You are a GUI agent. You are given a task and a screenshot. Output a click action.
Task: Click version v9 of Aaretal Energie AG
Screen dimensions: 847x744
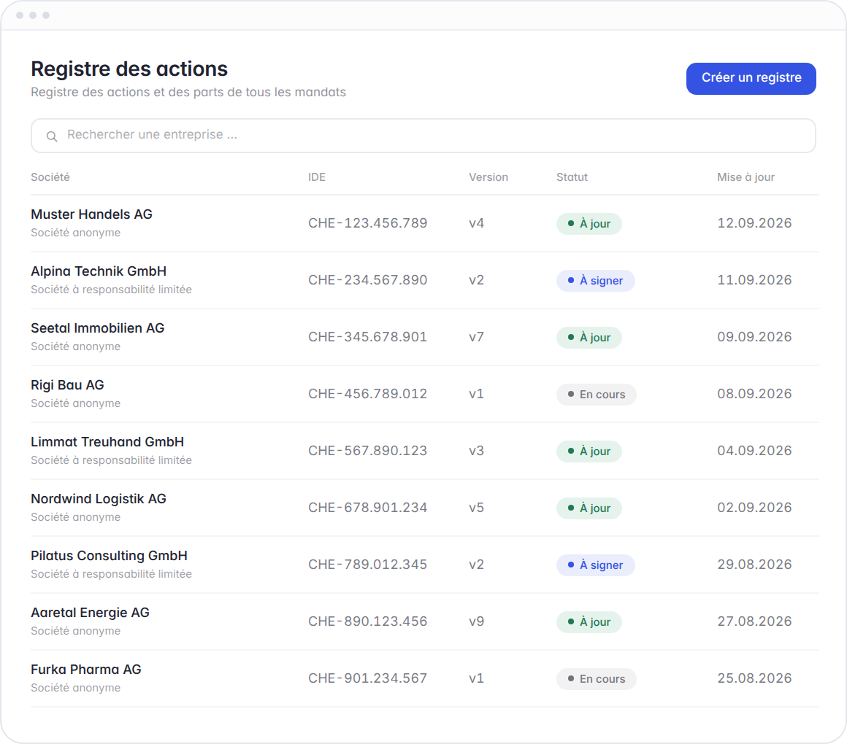click(x=476, y=621)
